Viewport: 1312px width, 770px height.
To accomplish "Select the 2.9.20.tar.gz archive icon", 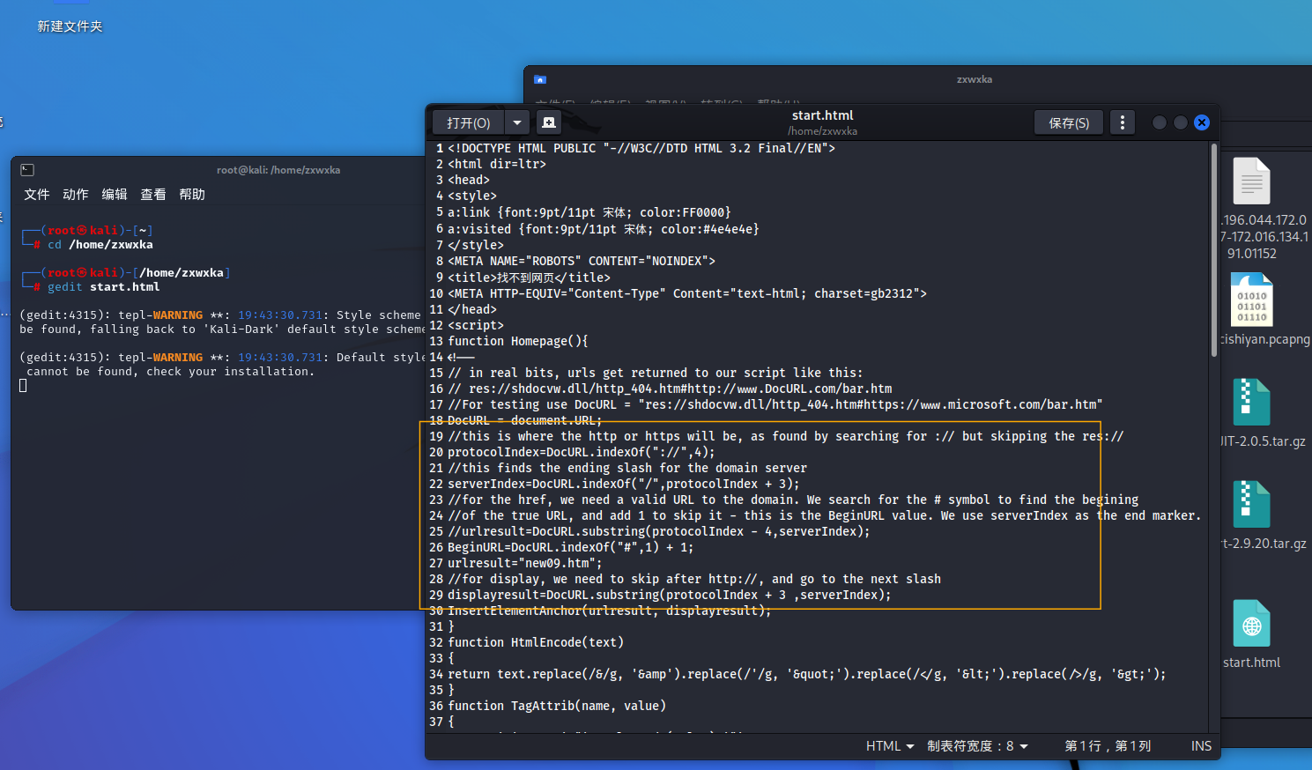I will click(1251, 505).
